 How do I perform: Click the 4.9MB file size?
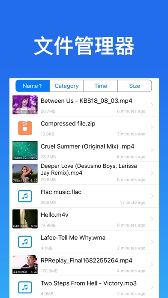(x=47, y=294)
